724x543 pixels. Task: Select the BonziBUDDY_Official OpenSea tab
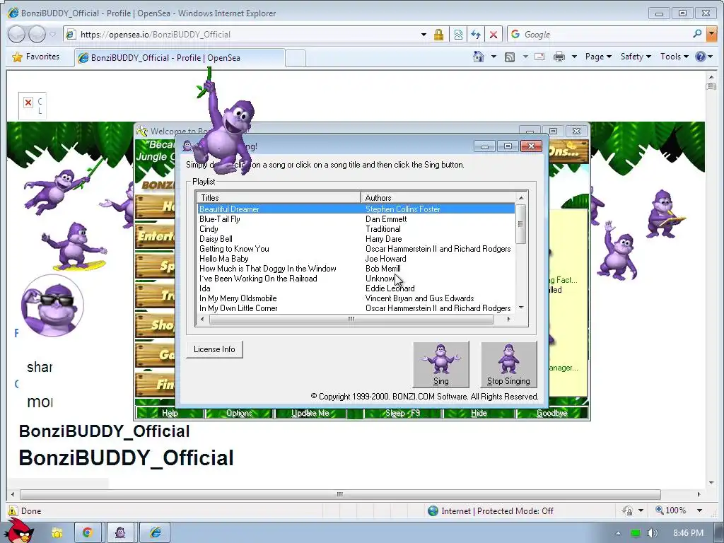(179, 58)
